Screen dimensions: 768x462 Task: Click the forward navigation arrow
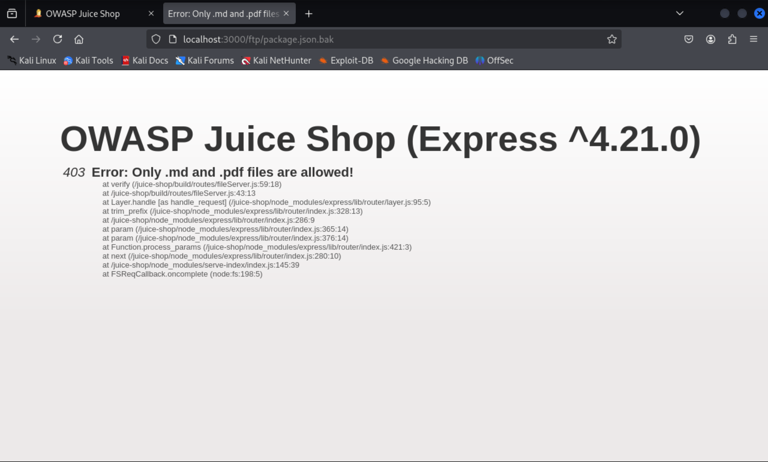coord(36,39)
